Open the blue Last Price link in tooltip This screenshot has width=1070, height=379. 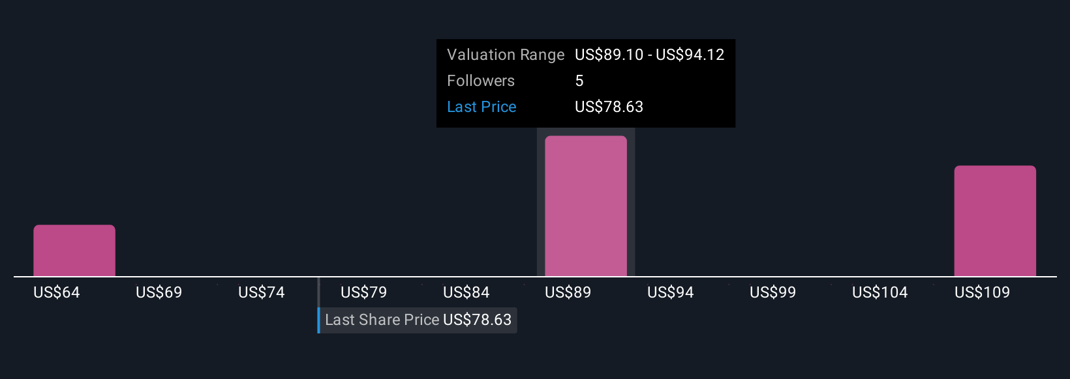pos(481,107)
